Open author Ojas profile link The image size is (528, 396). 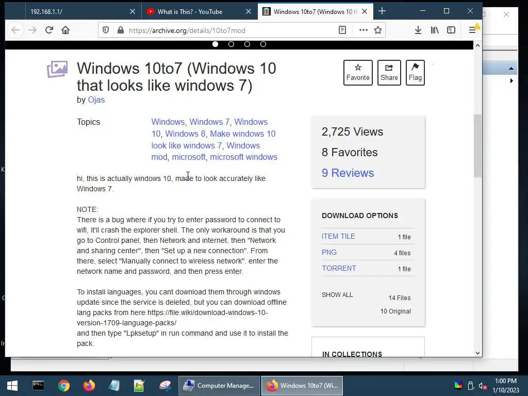[x=96, y=100]
